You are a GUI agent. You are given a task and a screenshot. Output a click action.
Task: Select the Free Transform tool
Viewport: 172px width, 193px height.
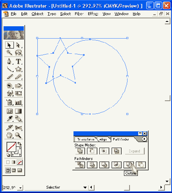click(x=18, y=93)
